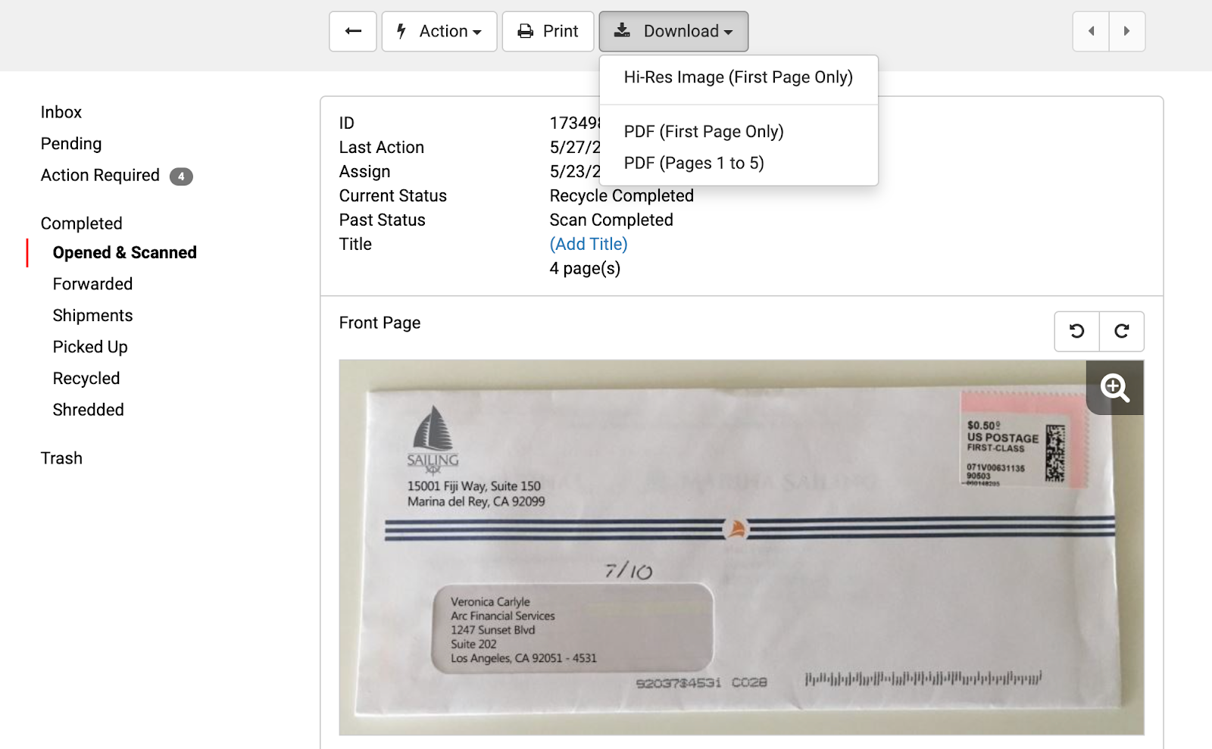This screenshot has width=1212, height=749.
Task: Open the Shredded folder
Action: pyautogui.click(x=88, y=410)
